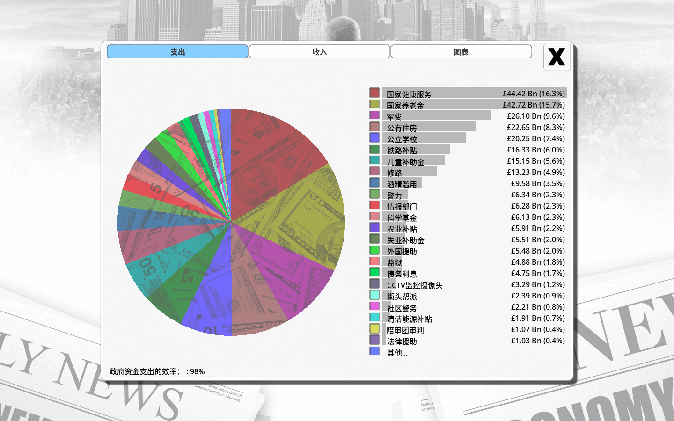The width and height of the screenshot is (674, 421).
Task: Select the 国家健康服务 label
Action: tap(409, 94)
